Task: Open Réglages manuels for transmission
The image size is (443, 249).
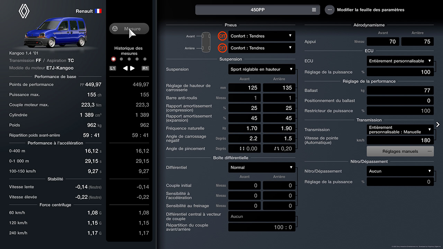Action: (x=400, y=151)
